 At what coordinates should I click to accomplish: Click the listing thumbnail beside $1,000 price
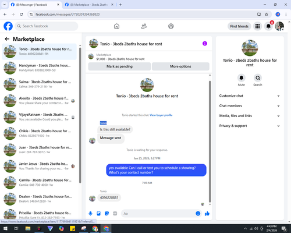(x=91, y=57)
